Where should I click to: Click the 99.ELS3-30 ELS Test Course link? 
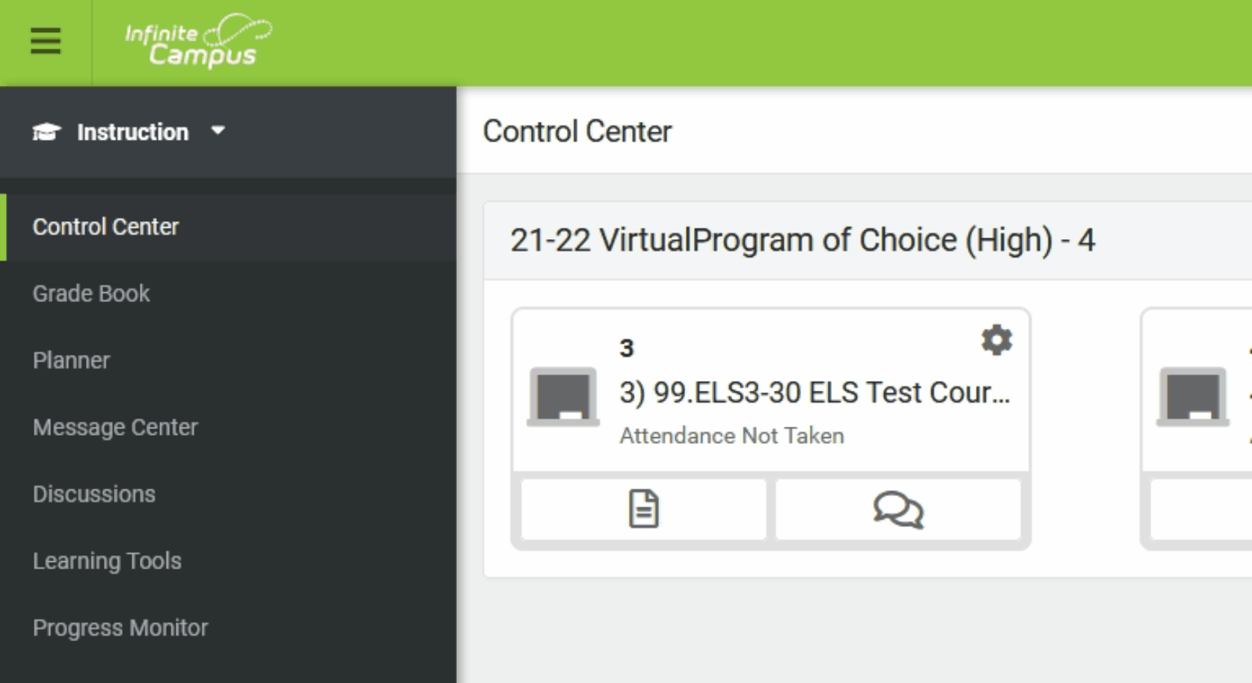click(814, 392)
